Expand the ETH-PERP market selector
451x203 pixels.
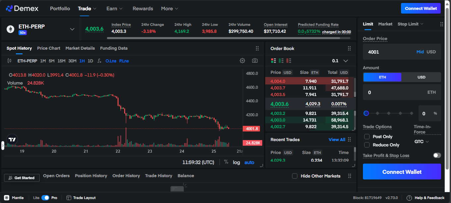[x=72, y=29]
